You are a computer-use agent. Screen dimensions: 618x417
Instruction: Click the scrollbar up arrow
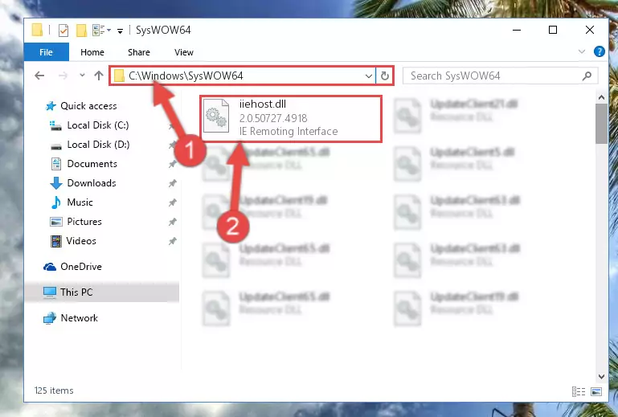(601, 97)
